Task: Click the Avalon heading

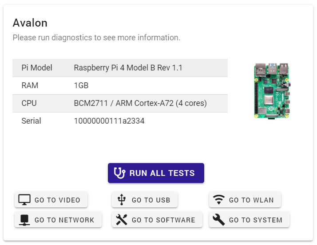Action: click(30, 23)
